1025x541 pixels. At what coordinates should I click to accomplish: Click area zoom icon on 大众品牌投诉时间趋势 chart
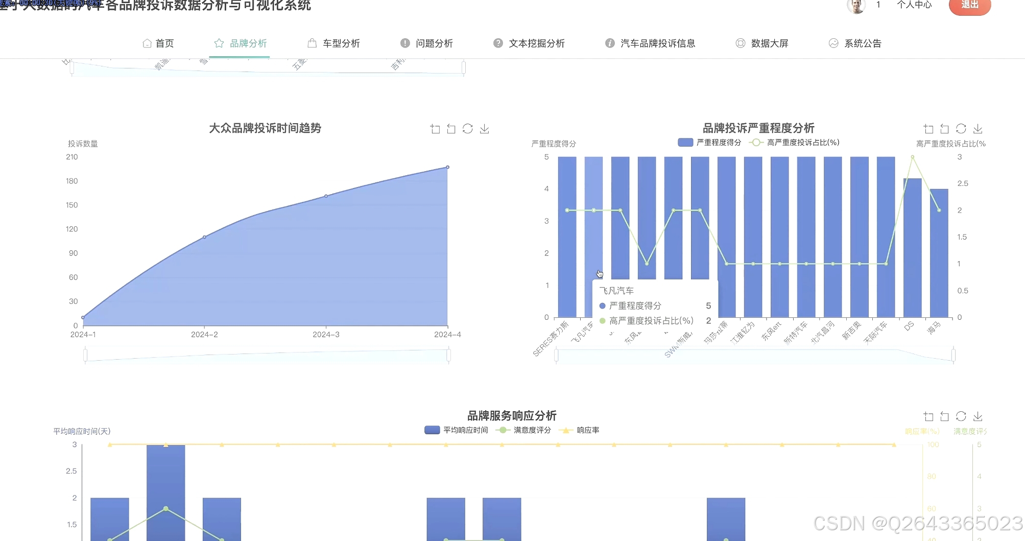(x=435, y=129)
